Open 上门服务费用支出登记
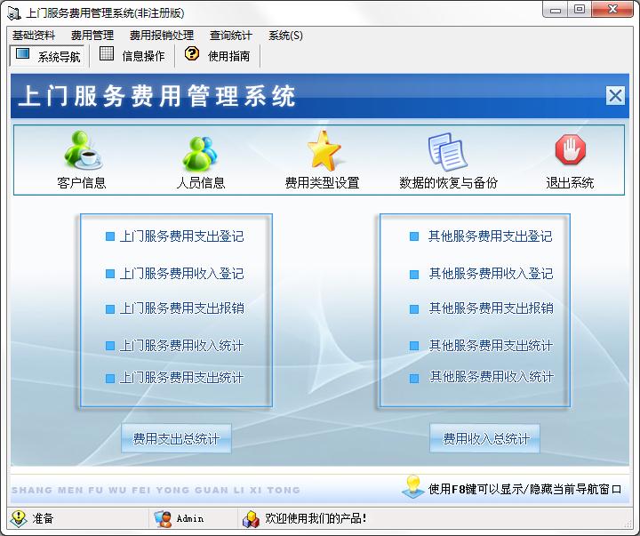The image size is (640, 536). click(181, 236)
